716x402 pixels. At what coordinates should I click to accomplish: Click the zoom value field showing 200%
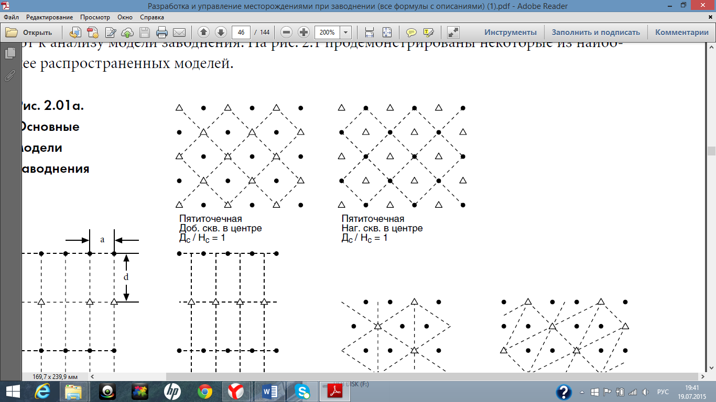coord(327,32)
